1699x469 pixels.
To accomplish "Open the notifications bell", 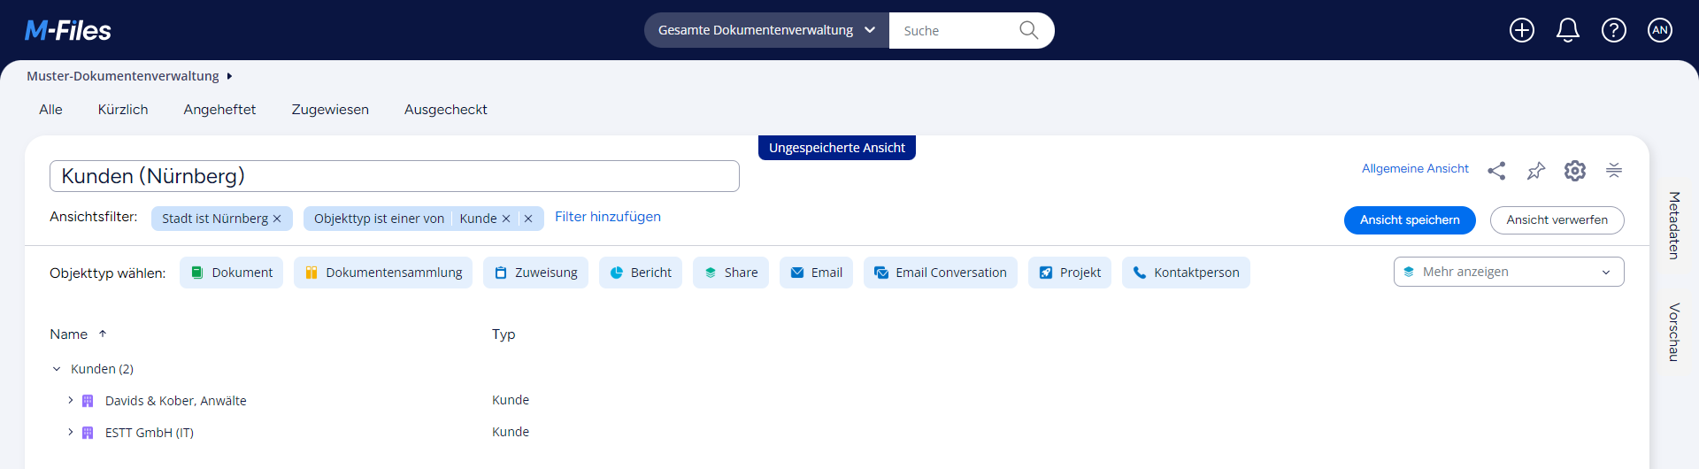I will point(1567,30).
